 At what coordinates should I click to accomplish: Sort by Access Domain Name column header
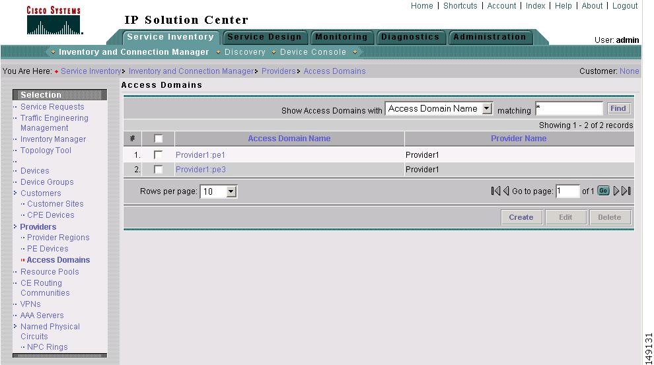click(289, 139)
